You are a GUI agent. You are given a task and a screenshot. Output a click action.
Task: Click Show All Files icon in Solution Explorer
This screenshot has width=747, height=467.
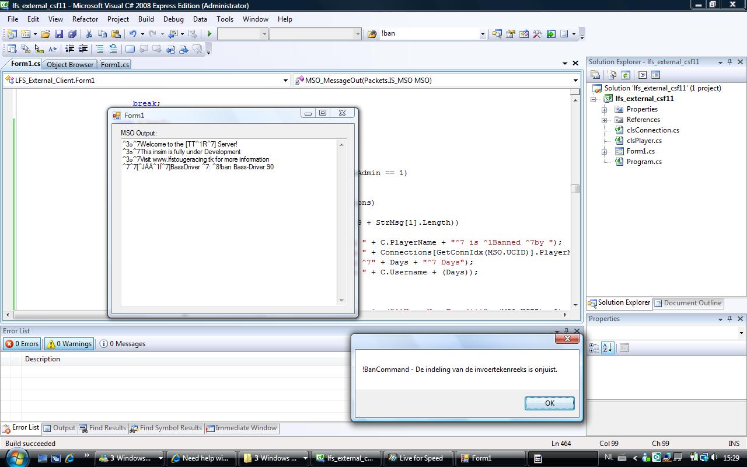[612, 75]
